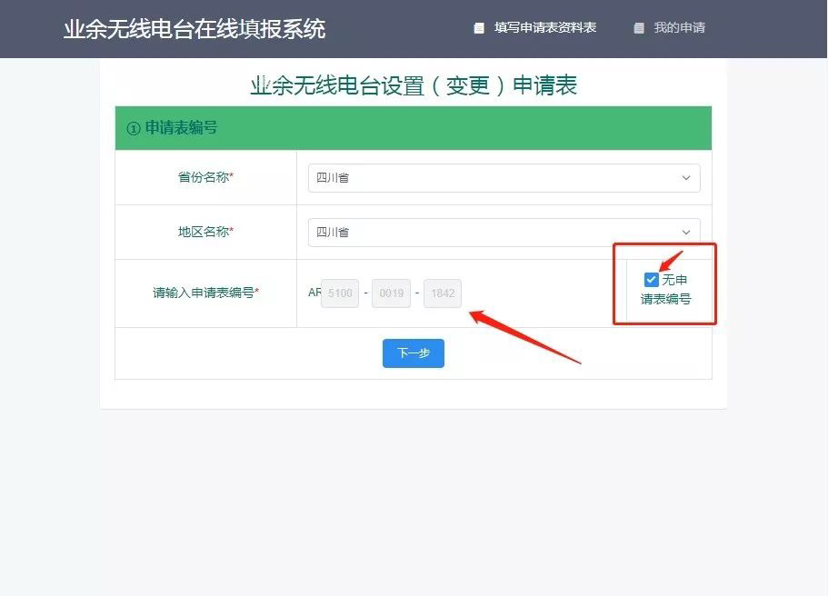Click the 业余无线电台在线填报系统 site title

click(195, 29)
